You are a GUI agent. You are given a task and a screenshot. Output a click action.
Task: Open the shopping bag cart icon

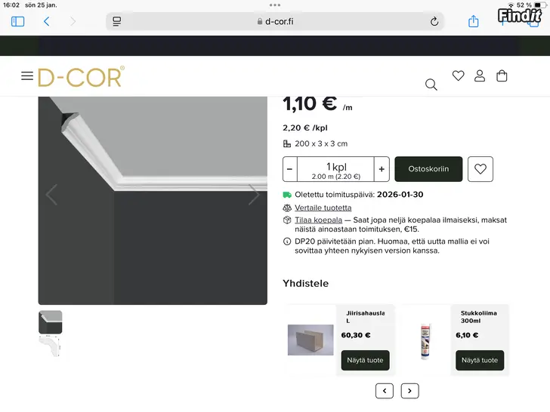502,75
